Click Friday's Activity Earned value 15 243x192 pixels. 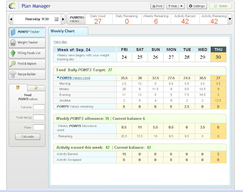click(124, 154)
